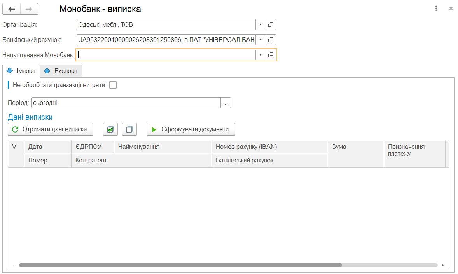Screen dimensions: 458x274
Task: Expand the Організація dropdown list
Action: (x=260, y=25)
